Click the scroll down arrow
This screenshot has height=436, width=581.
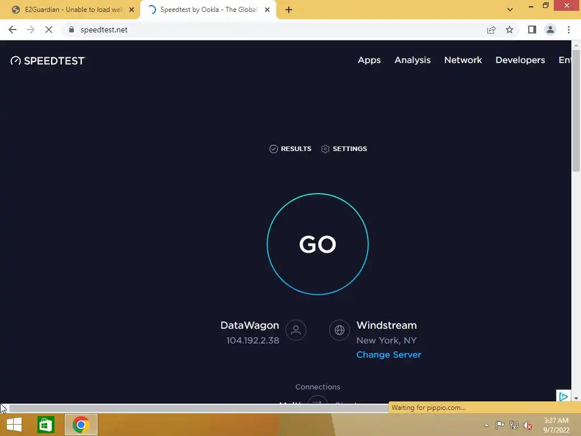tap(576, 399)
